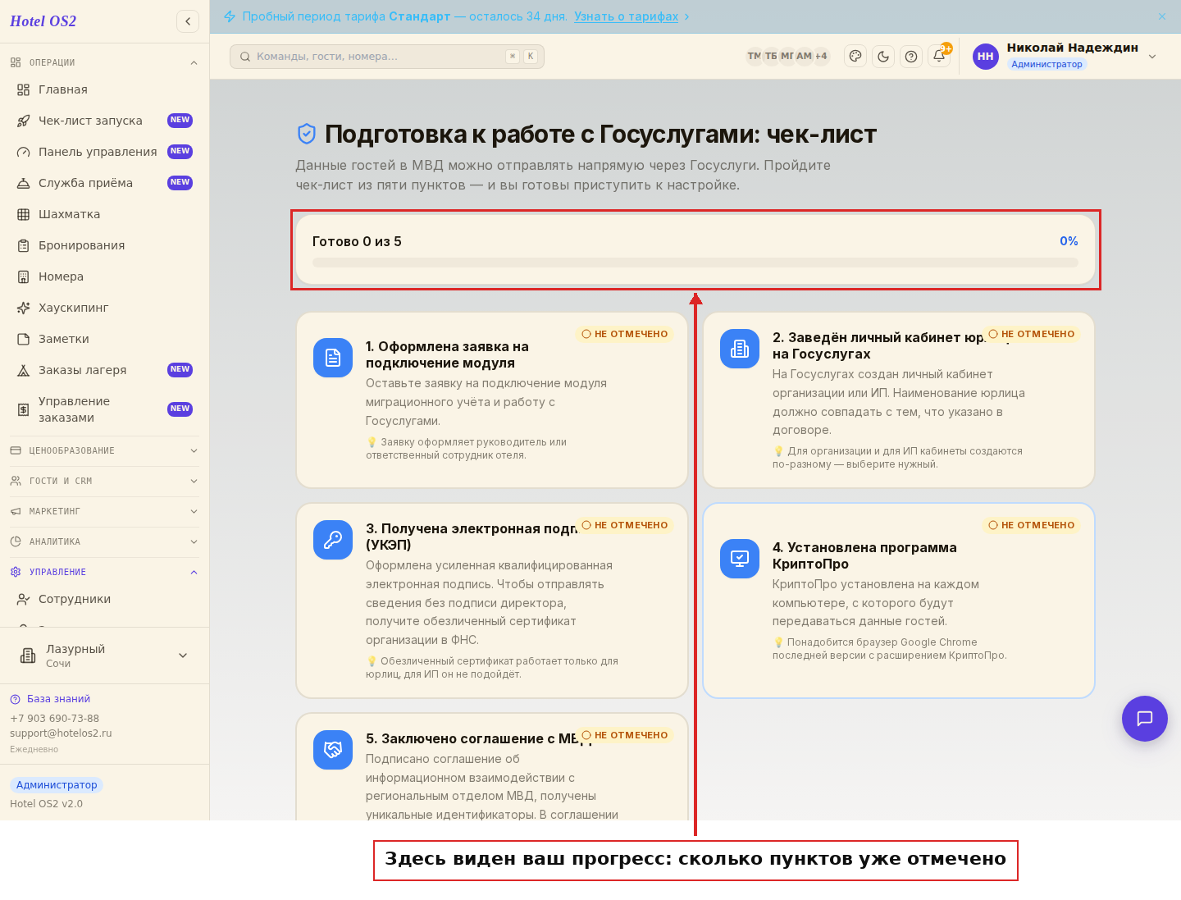Click the ТМ user avatar
The height and width of the screenshot is (900, 1181).
pos(754,57)
